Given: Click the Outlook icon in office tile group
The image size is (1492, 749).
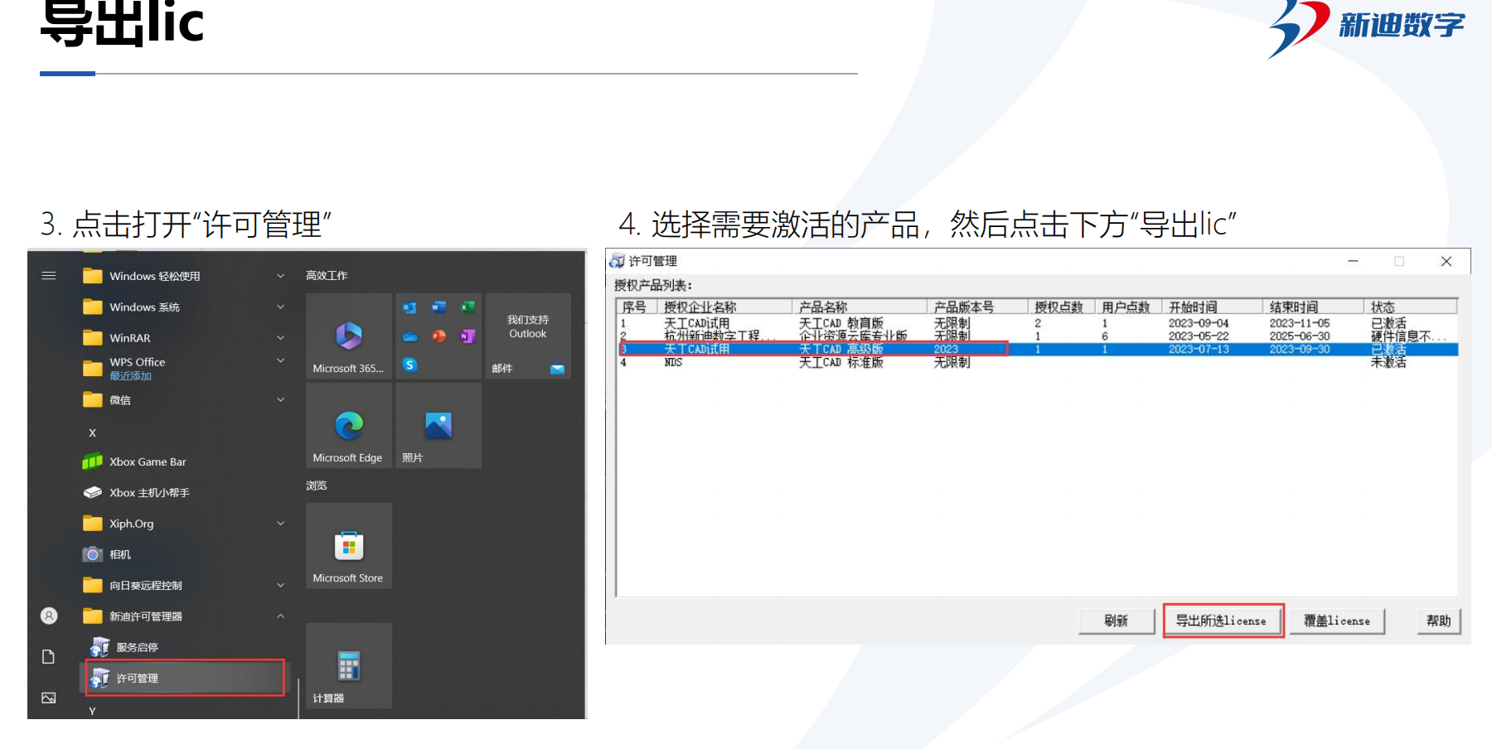Looking at the screenshot, I should (x=409, y=307).
